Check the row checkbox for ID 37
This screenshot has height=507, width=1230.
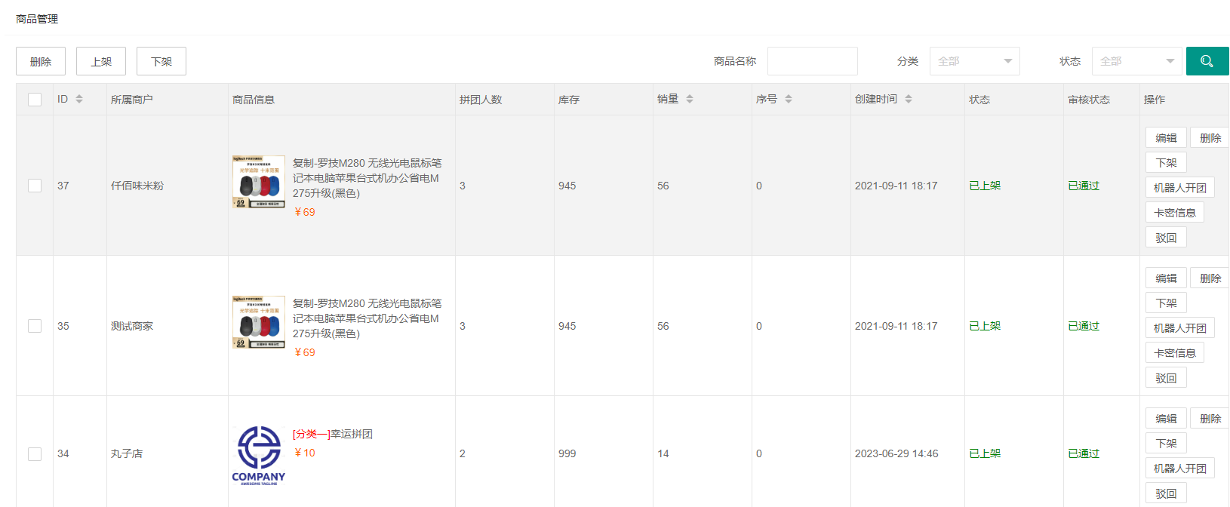pyautogui.click(x=35, y=186)
